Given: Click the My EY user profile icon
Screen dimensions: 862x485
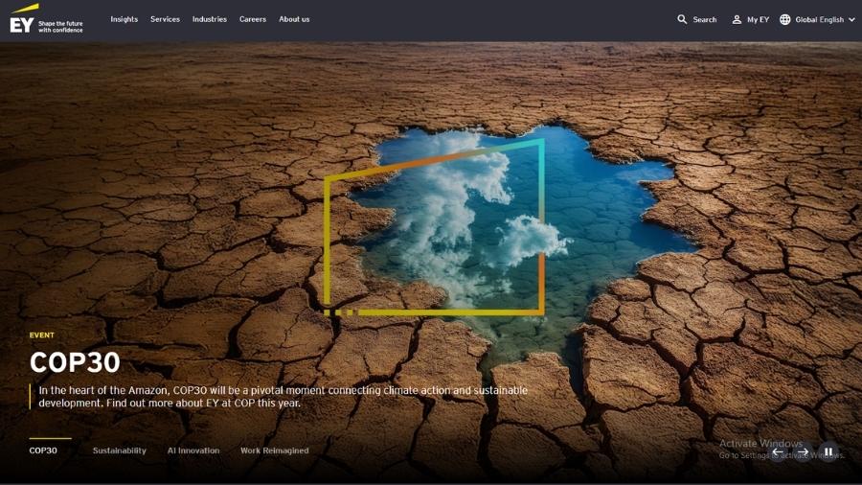Looking at the screenshot, I should point(737,19).
